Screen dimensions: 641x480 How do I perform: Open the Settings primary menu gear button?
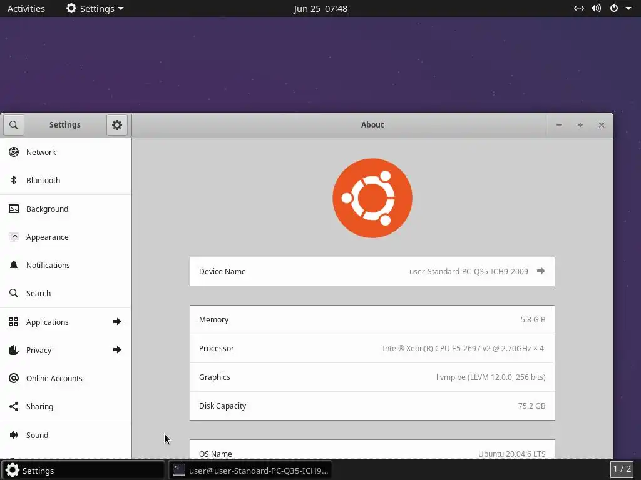[x=117, y=125]
